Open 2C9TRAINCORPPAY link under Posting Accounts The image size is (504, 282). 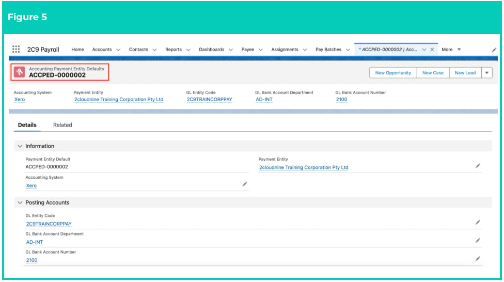[x=49, y=224]
